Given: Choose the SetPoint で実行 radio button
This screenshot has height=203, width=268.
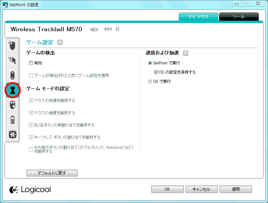Looking at the screenshot, I should (150, 63).
